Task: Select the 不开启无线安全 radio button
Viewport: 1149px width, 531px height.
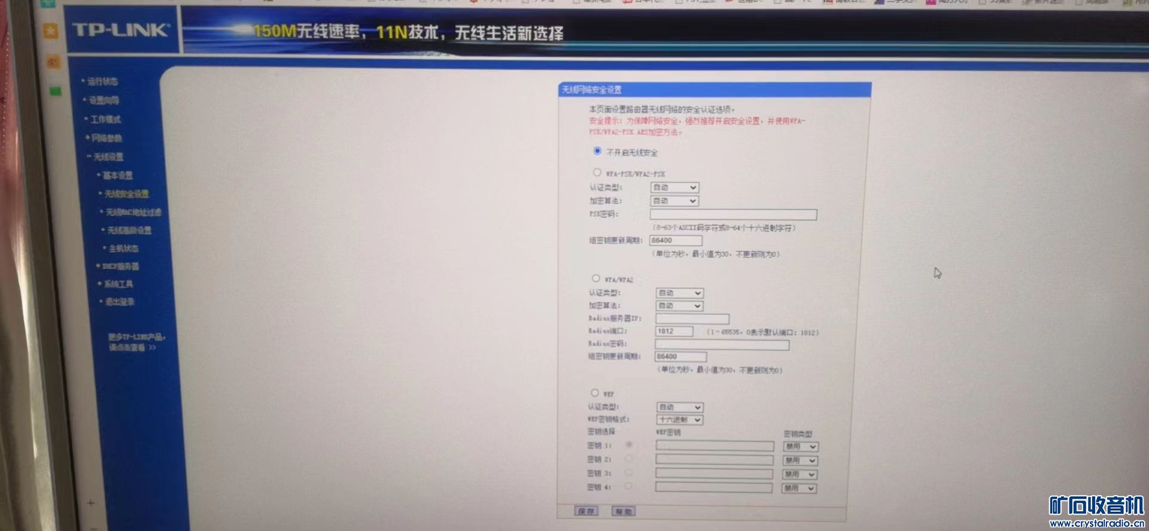Action: point(597,151)
